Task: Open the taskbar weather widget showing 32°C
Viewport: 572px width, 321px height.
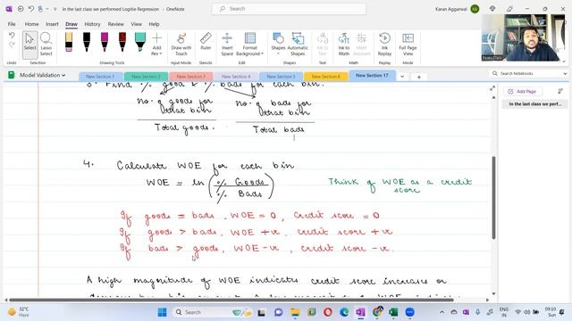Action: pyautogui.click(x=19, y=312)
